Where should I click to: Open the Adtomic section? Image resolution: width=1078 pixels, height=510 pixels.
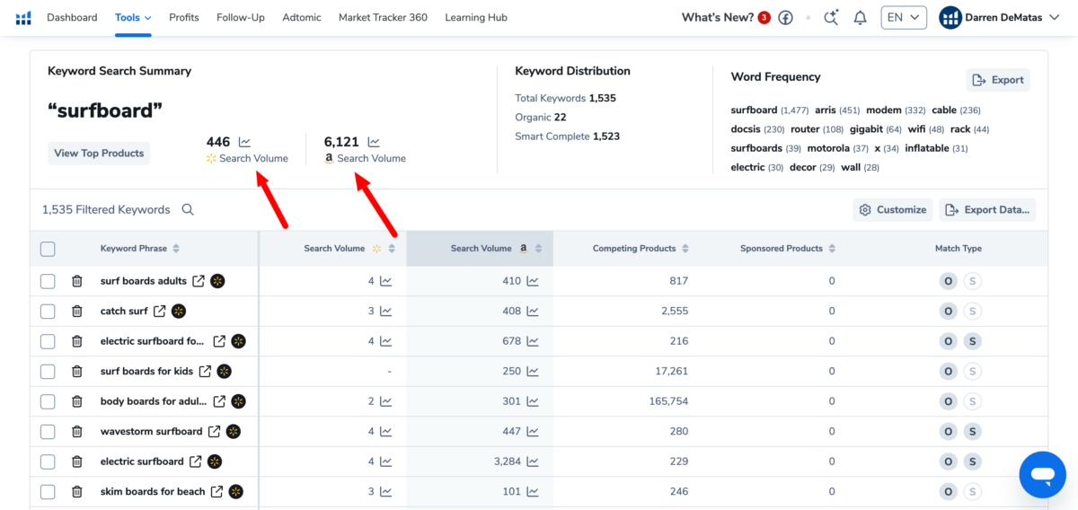302,18
